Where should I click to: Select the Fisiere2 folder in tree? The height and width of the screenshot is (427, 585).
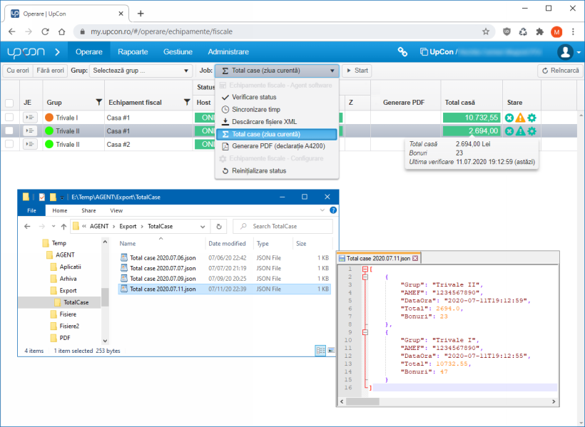69,326
